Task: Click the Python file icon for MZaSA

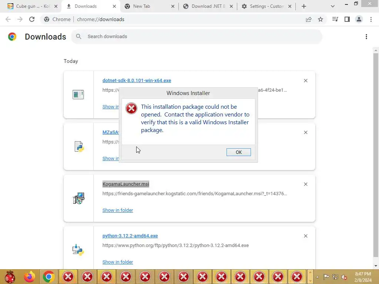Action: coord(79,146)
